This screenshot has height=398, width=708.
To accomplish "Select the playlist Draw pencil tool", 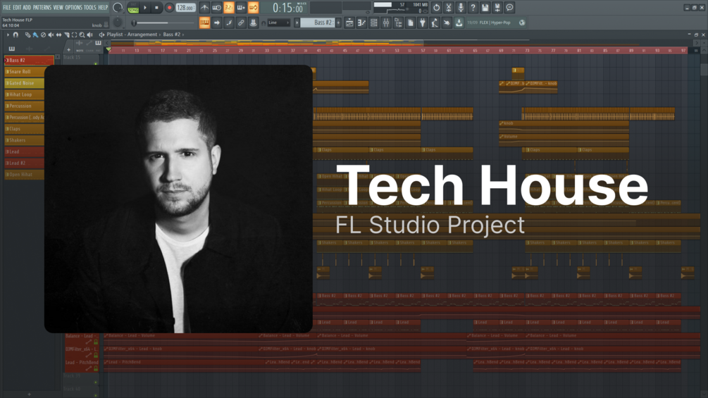I will (x=27, y=35).
